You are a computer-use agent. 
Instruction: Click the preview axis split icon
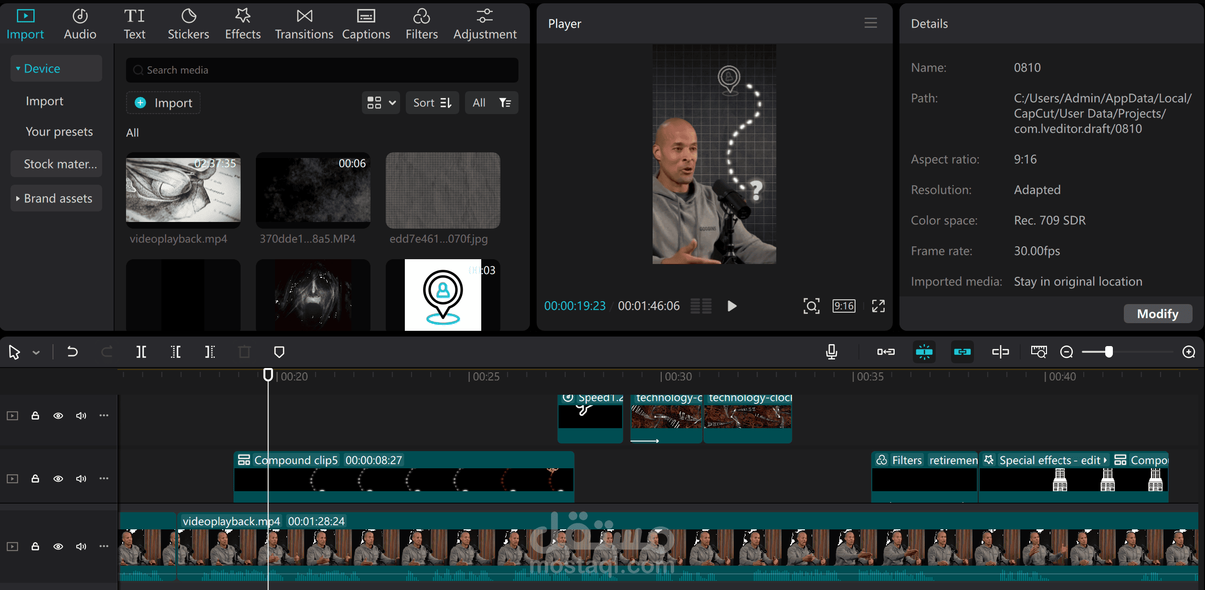(x=1000, y=352)
